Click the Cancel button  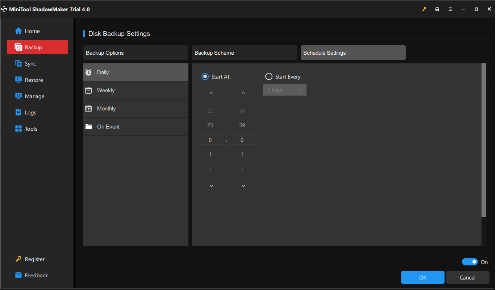pyautogui.click(x=467, y=277)
